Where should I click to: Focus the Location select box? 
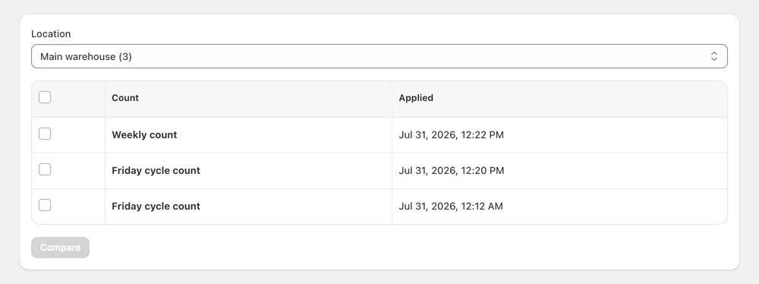(379, 56)
